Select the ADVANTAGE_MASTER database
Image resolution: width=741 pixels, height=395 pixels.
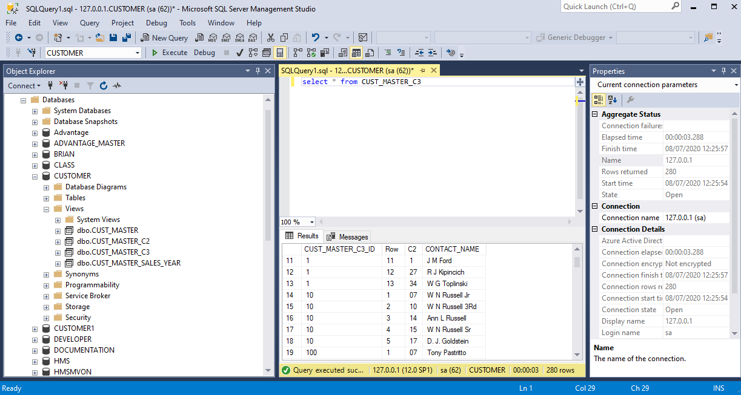pos(89,143)
